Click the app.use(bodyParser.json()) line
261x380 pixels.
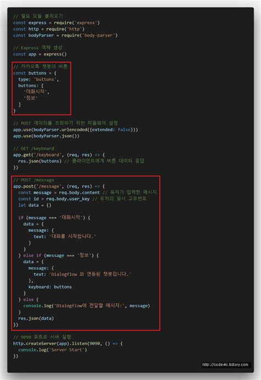46,136
